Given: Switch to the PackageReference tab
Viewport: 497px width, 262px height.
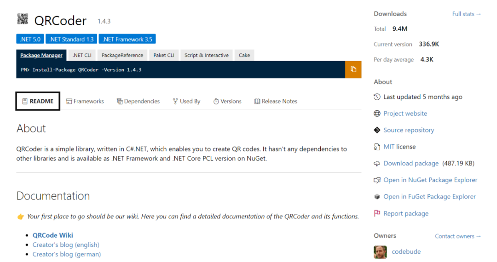Looking at the screenshot, I should [122, 55].
